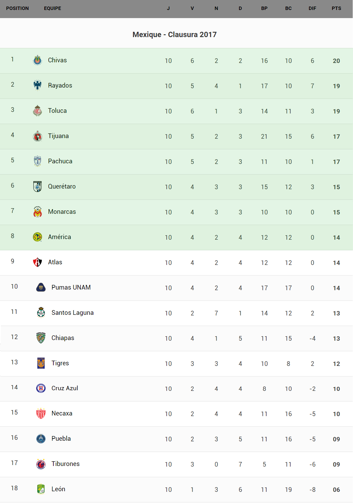Click the Chivas team crest icon
353x504 pixels.
click(x=37, y=60)
